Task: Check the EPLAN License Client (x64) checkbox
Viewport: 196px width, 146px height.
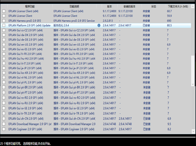Action: [4, 11]
